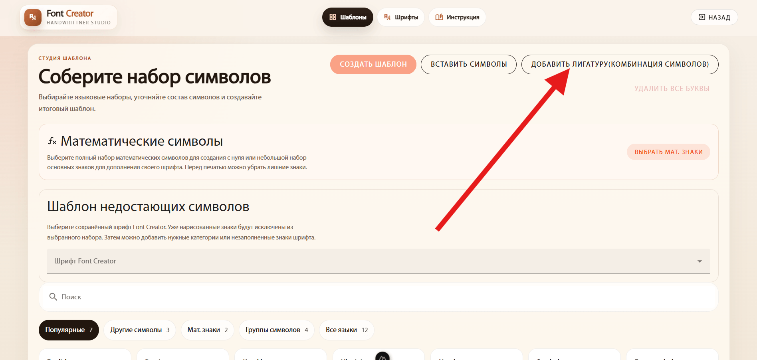The width and height of the screenshot is (757, 360).
Task: Select the Другие символы chip
Action: click(x=140, y=330)
